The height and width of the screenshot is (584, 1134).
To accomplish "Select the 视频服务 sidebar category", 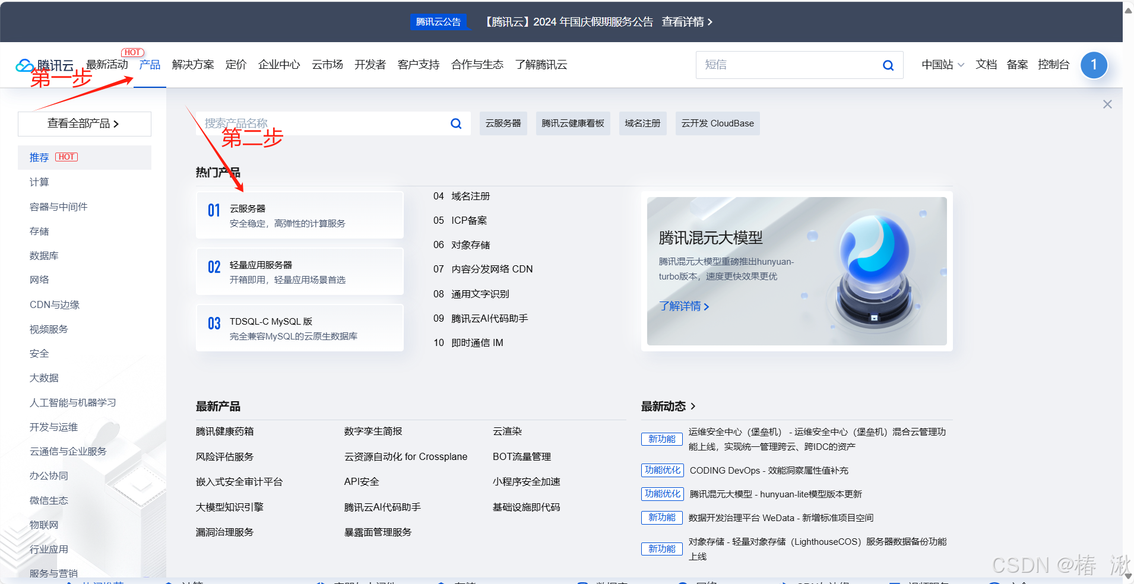I will click(x=49, y=329).
